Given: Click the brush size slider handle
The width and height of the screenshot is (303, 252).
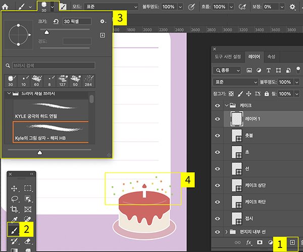Looking at the screenshot, I should click(47, 31).
